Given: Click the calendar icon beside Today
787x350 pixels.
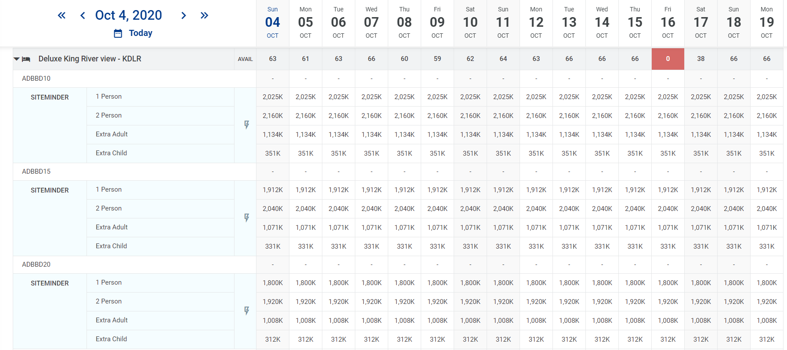Looking at the screenshot, I should click(118, 33).
